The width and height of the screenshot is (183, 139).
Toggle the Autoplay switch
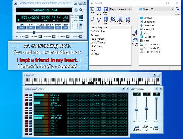click(81, 16)
